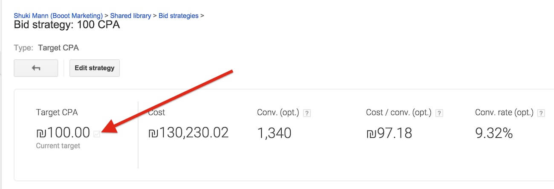554x189 pixels.
Task: Open help icon next to Cost / conv. (opt.)
Action: (x=439, y=113)
